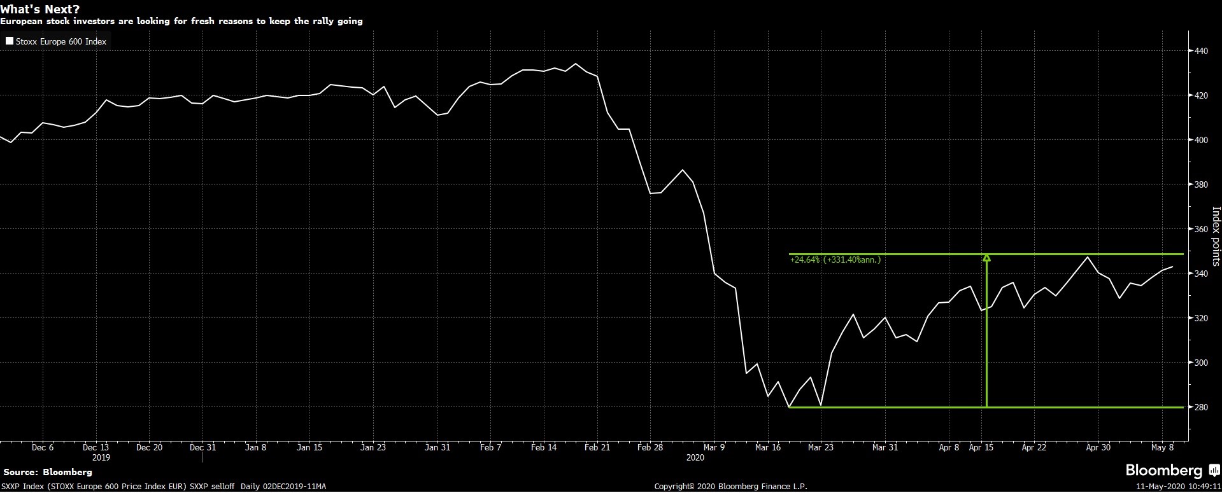Select the 440 value on the price axis
The width and height of the screenshot is (1222, 493).
1201,51
